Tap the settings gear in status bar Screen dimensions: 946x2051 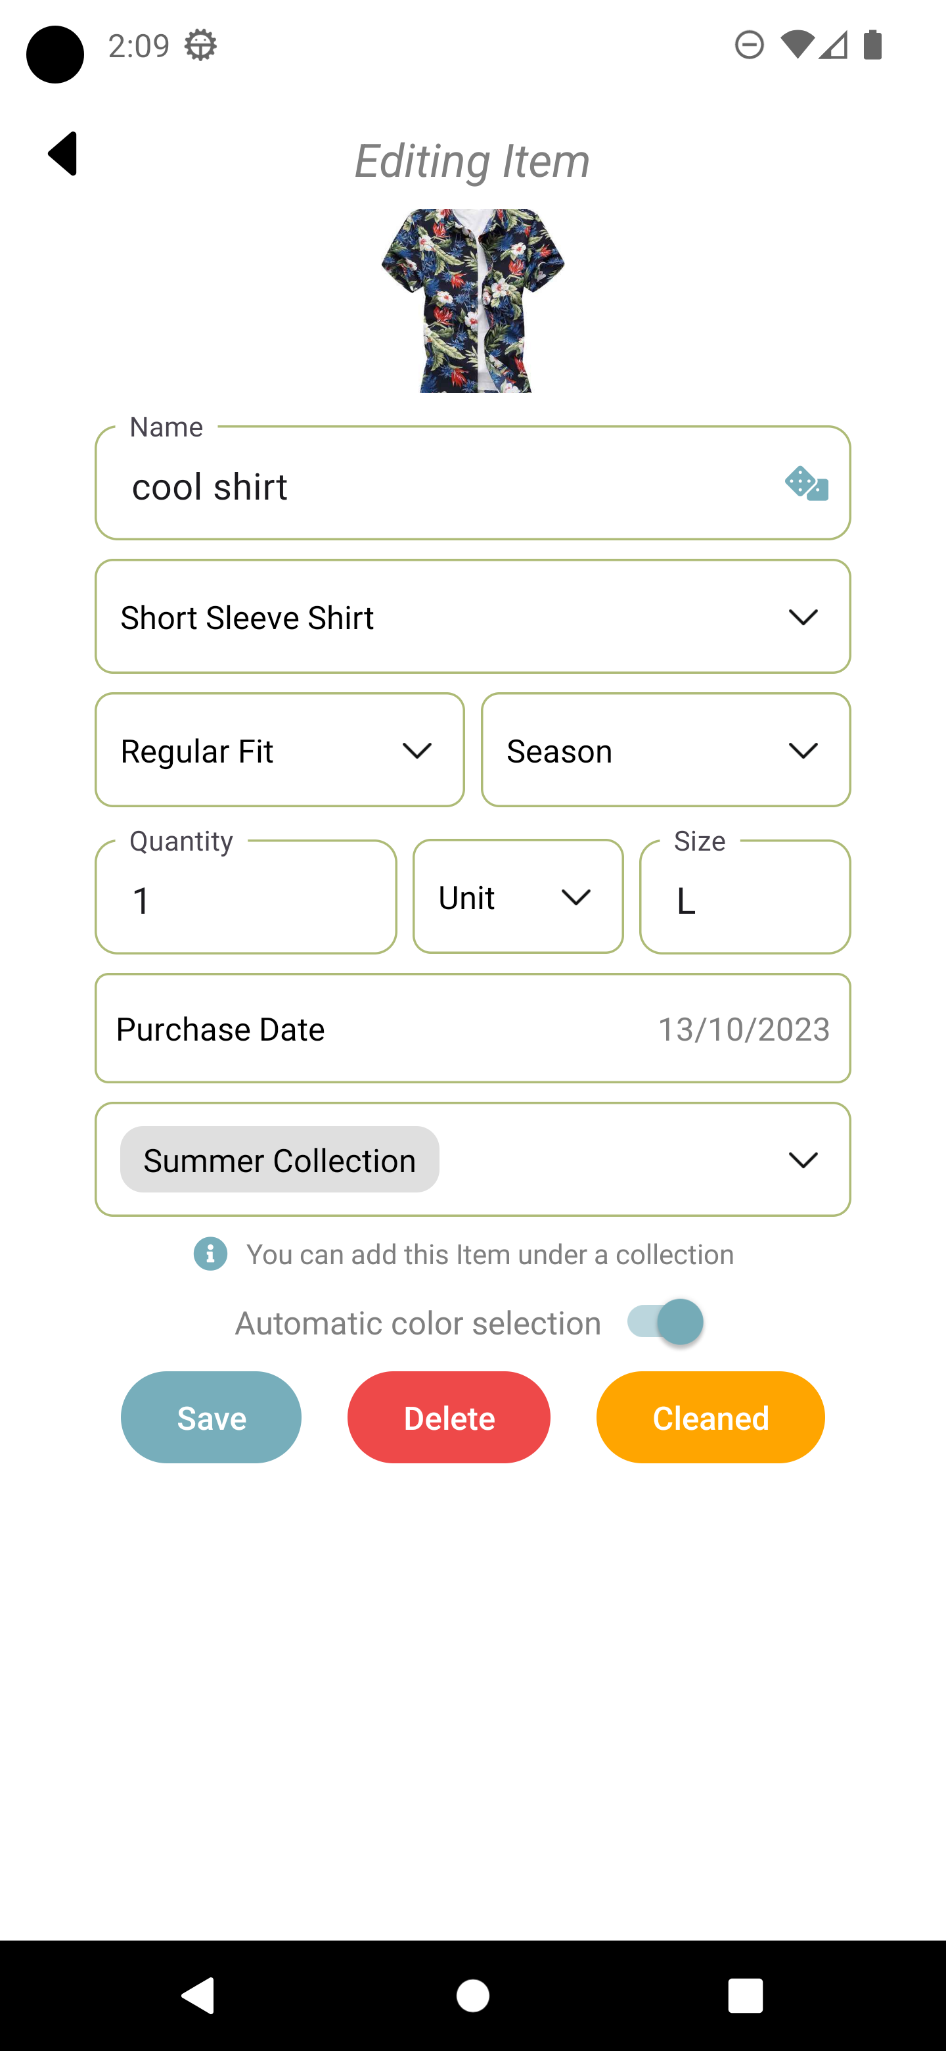pos(200,45)
